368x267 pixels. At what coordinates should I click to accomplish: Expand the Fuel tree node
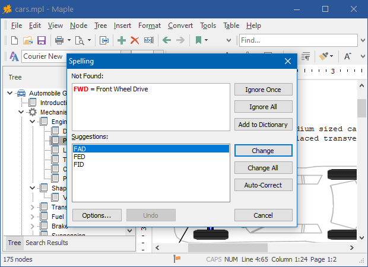tap(33, 217)
